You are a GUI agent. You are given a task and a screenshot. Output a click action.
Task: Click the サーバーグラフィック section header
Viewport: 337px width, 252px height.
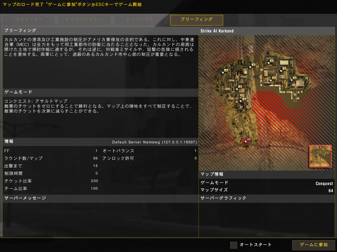[x=223, y=198]
